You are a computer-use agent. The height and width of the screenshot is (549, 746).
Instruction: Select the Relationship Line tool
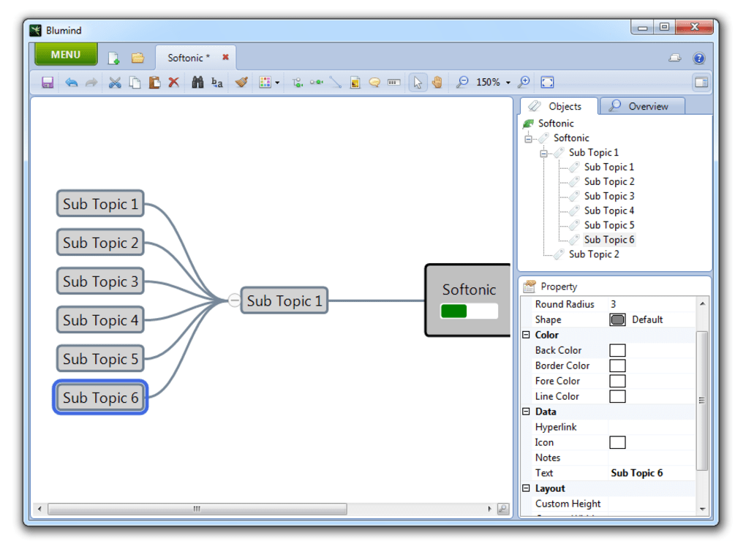[335, 82]
